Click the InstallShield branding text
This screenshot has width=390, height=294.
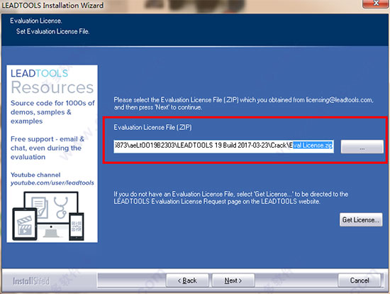click(31, 281)
